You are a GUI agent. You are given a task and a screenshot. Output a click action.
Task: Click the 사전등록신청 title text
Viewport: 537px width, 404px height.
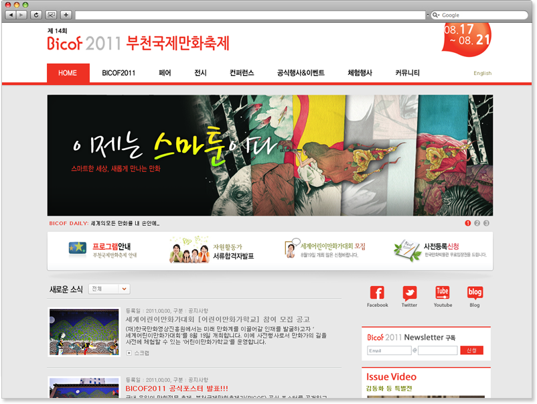pyautogui.click(x=441, y=247)
